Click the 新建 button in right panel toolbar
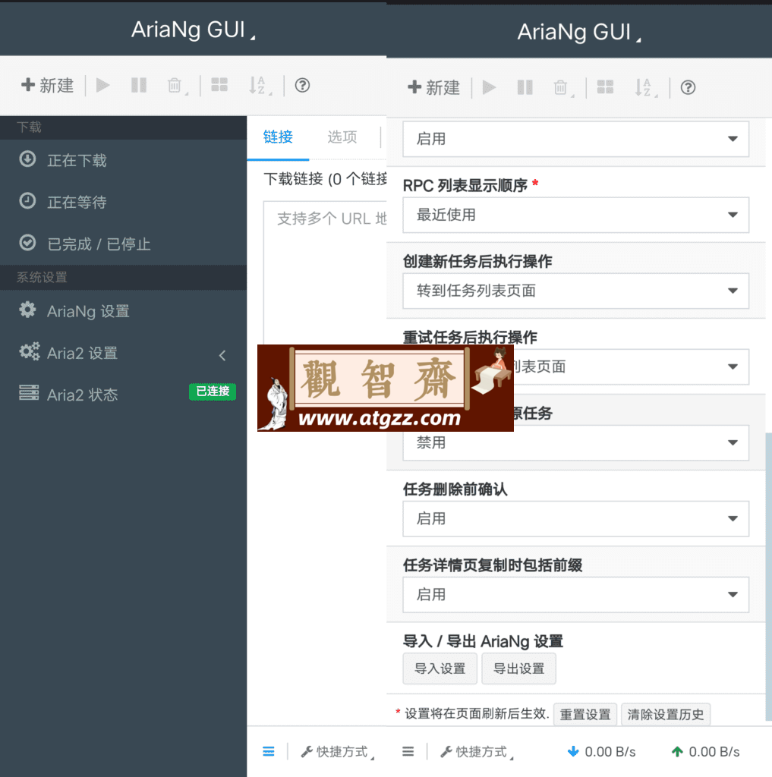 pyautogui.click(x=433, y=88)
